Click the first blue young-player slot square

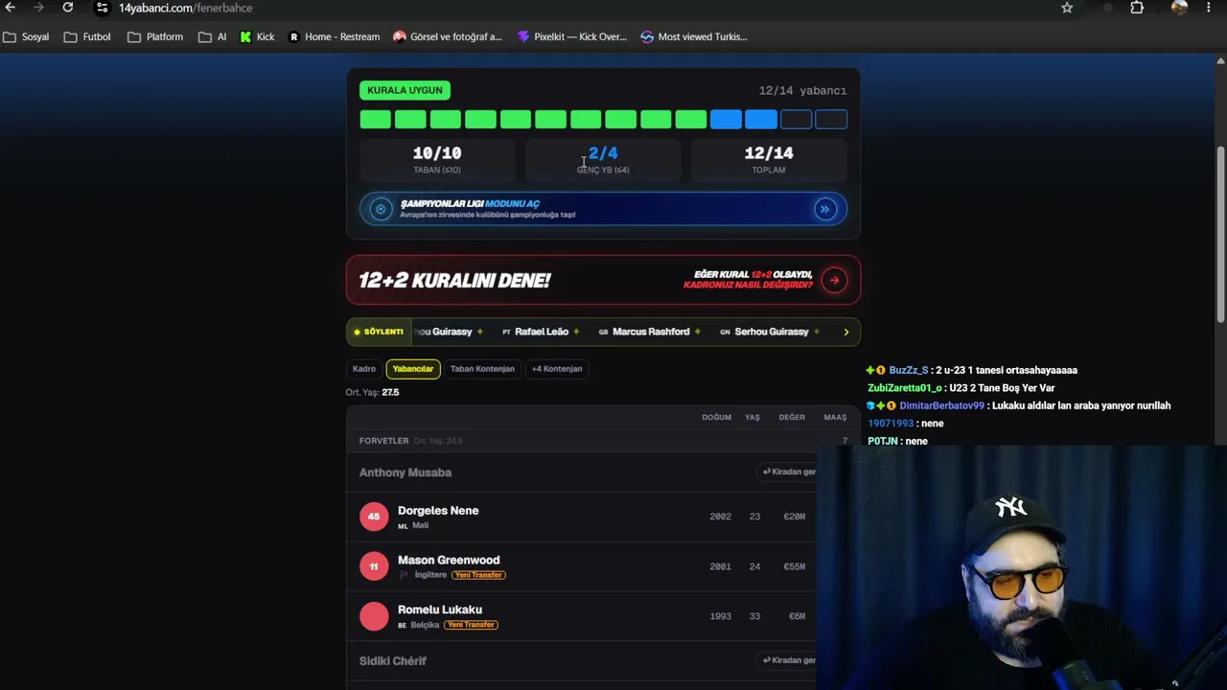[x=726, y=120]
